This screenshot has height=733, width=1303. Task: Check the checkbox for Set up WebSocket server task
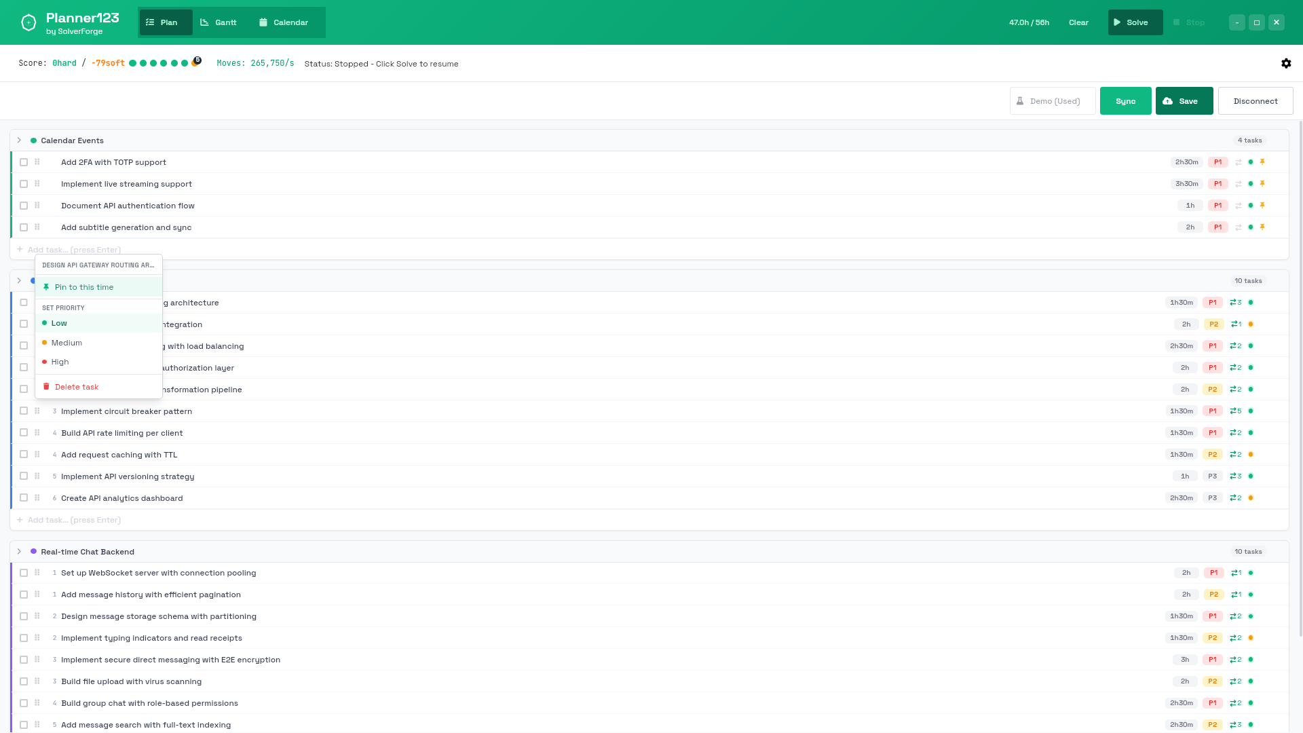[24, 572]
